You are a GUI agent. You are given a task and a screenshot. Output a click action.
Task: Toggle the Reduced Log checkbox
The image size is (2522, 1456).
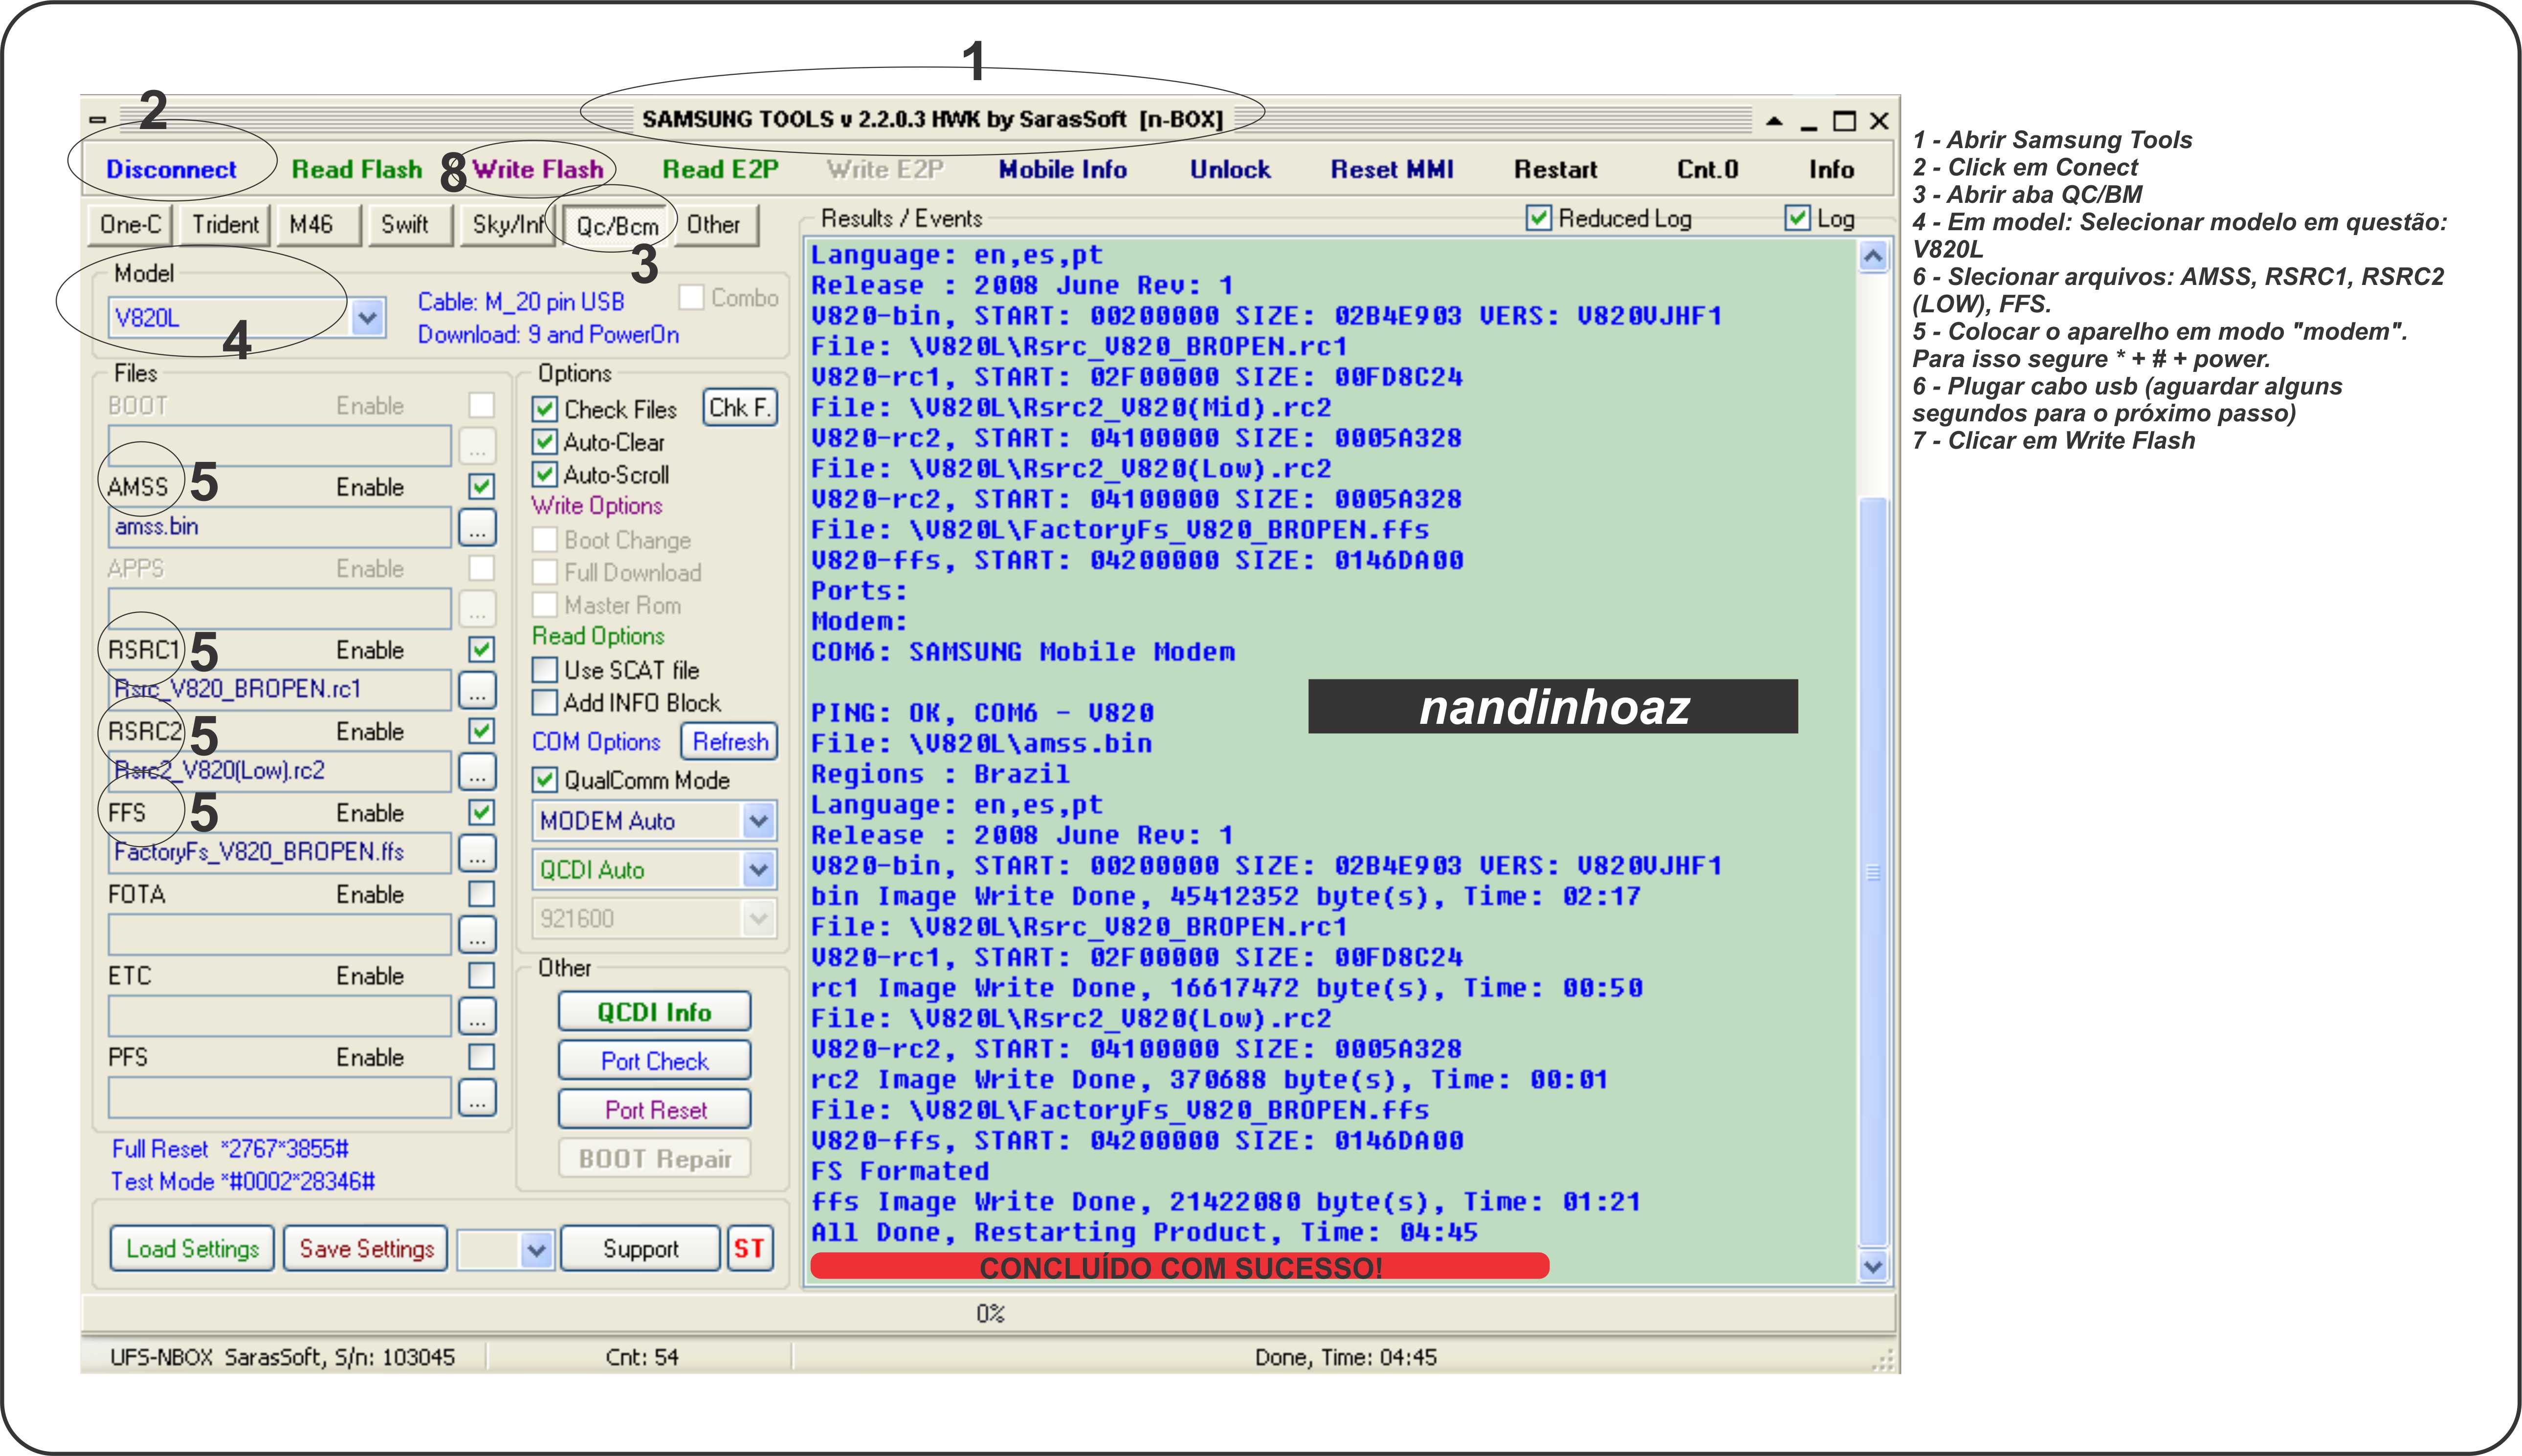[1539, 218]
